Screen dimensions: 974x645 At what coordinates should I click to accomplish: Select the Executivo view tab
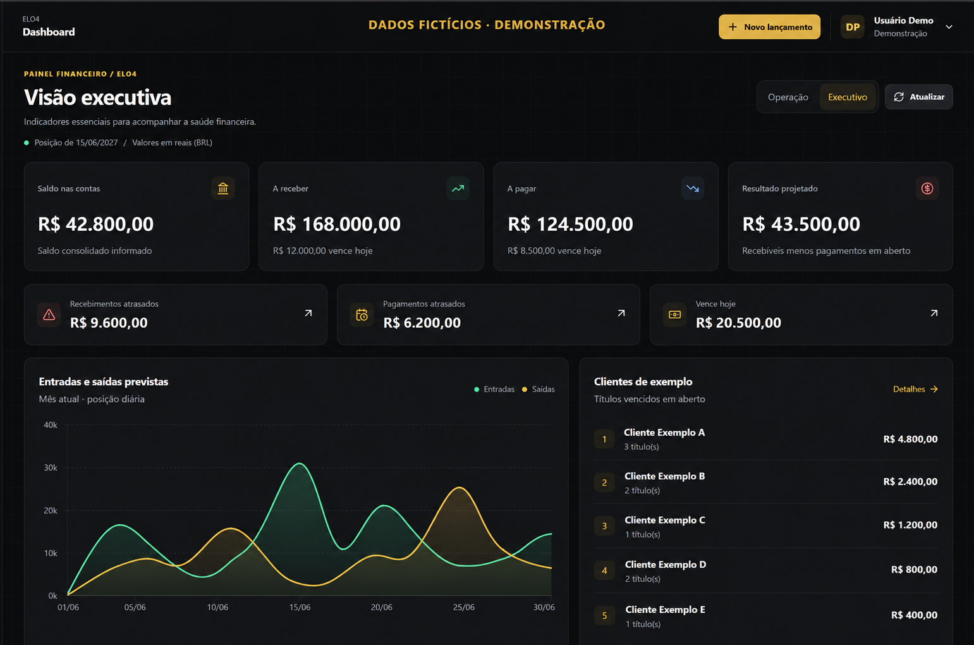coord(848,97)
